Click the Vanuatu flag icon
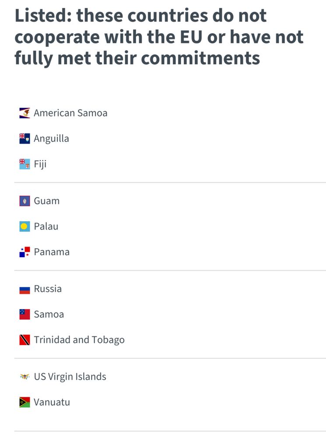This screenshot has height=438, width=326. [x=25, y=402]
